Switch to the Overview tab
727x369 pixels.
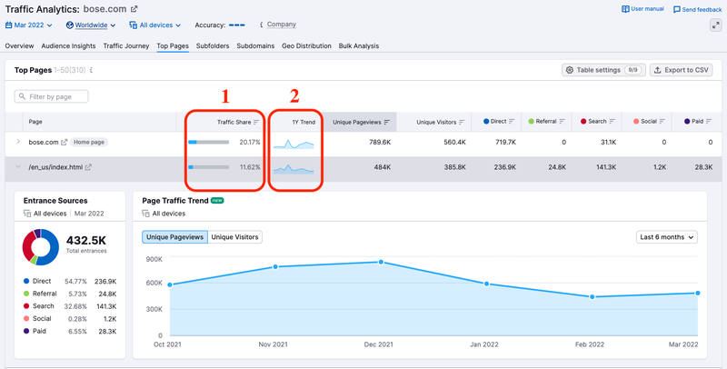[19, 45]
